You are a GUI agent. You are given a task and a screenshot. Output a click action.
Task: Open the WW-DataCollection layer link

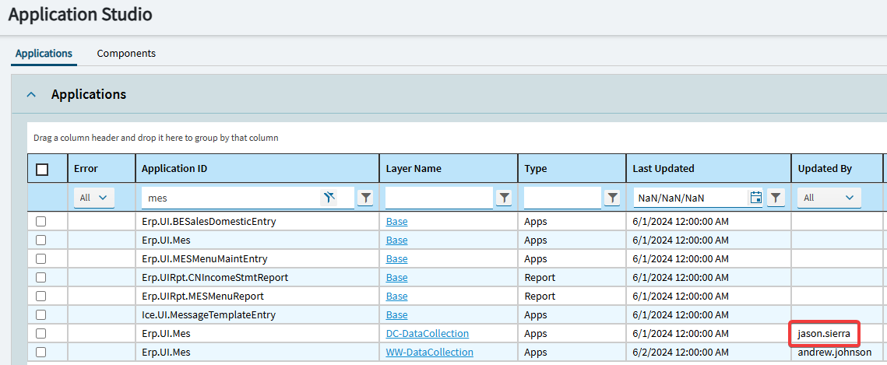click(429, 353)
